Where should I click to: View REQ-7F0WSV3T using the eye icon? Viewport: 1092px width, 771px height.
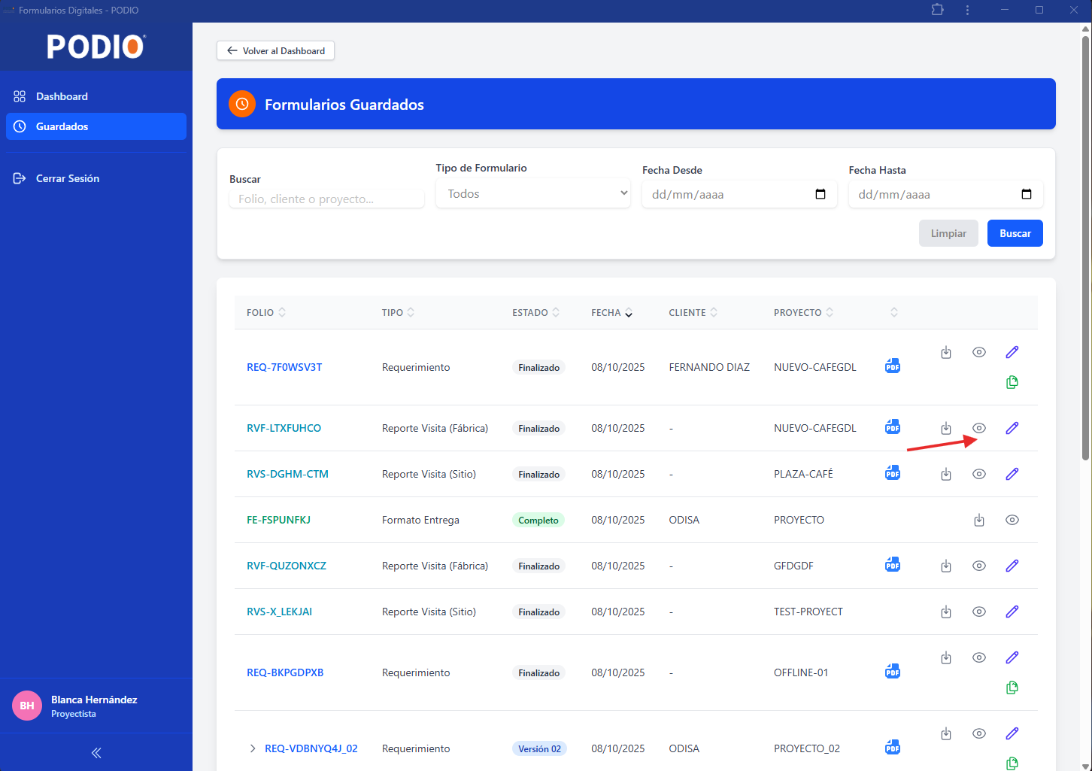979,352
